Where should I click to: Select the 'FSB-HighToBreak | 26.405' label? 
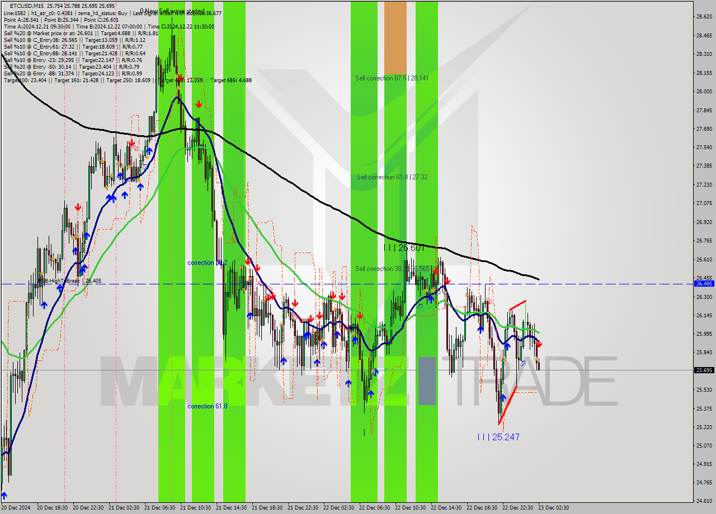tap(70, 281)
